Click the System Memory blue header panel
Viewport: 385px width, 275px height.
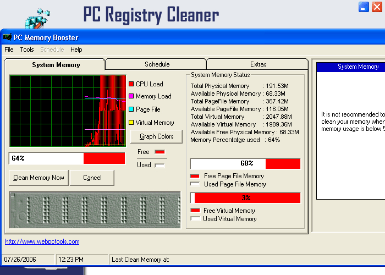[x=351, y=67]
